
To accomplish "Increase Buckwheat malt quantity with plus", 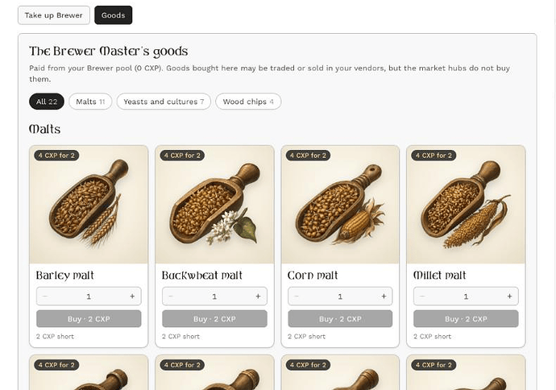I will coord(258,296).
